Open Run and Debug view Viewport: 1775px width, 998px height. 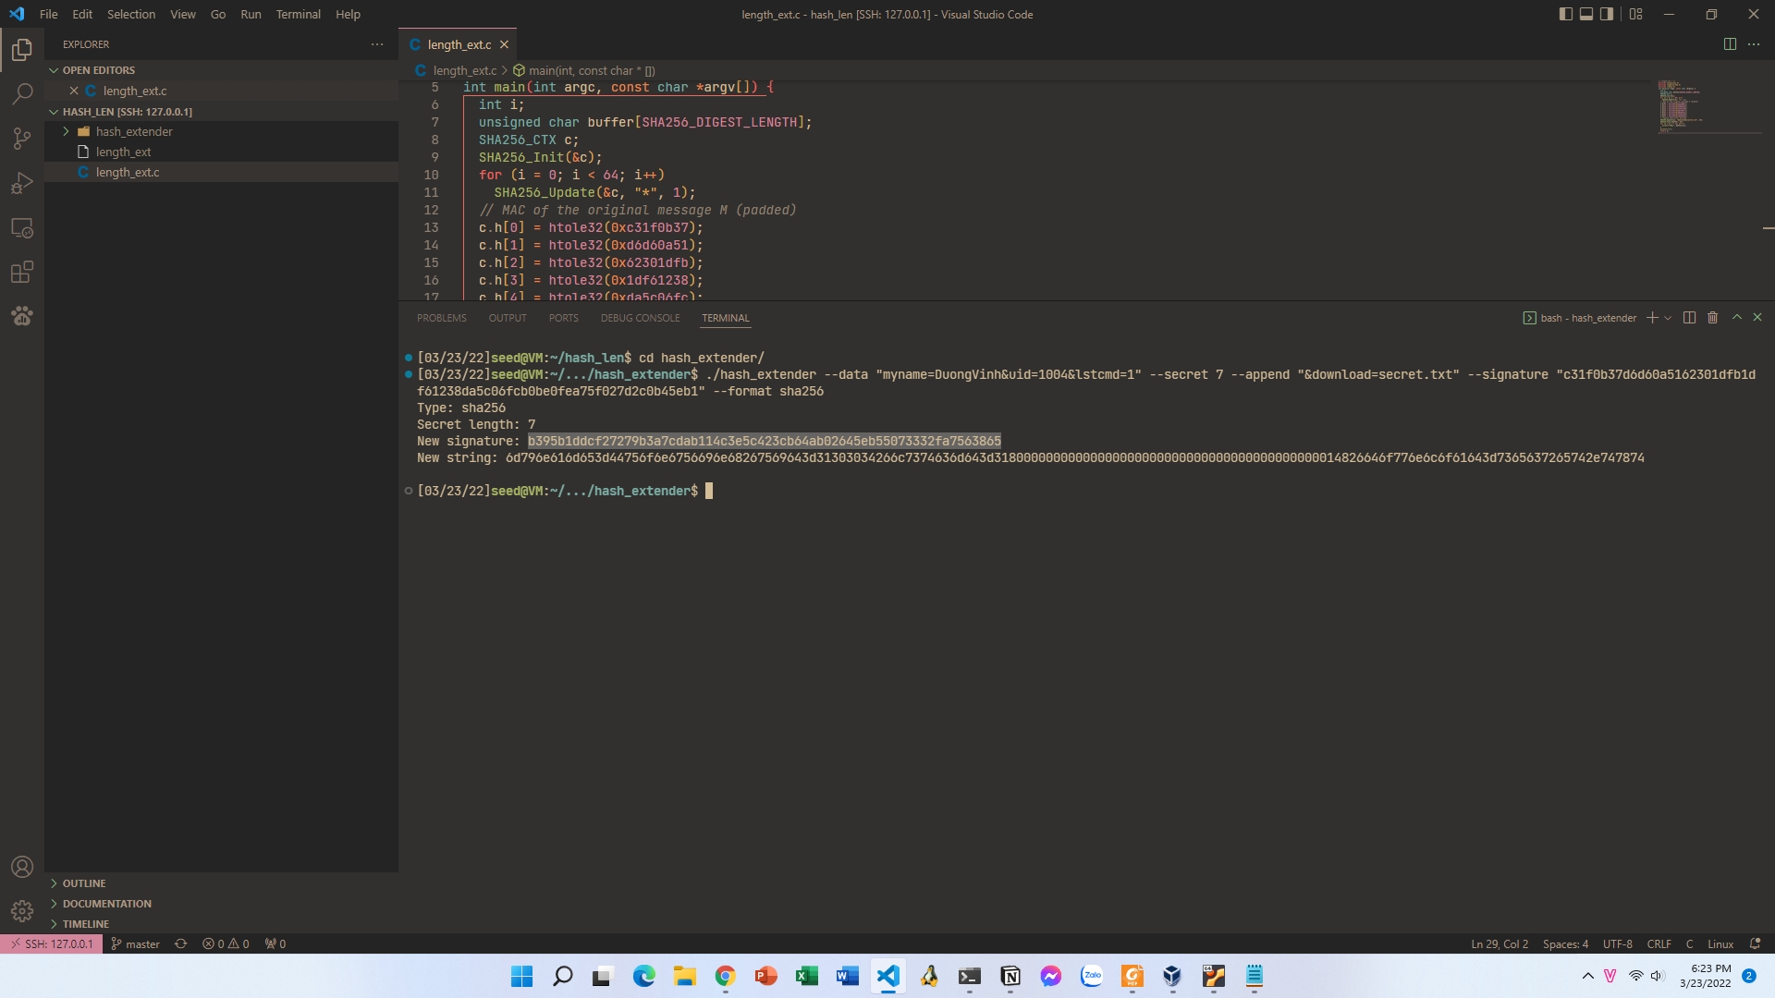click(22, 183)
